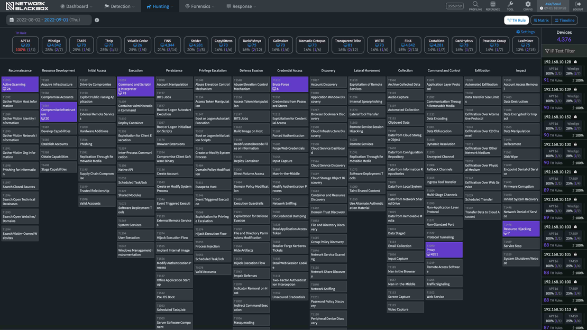
Task: Switch to TH Rule view
Action: point(516,20)
